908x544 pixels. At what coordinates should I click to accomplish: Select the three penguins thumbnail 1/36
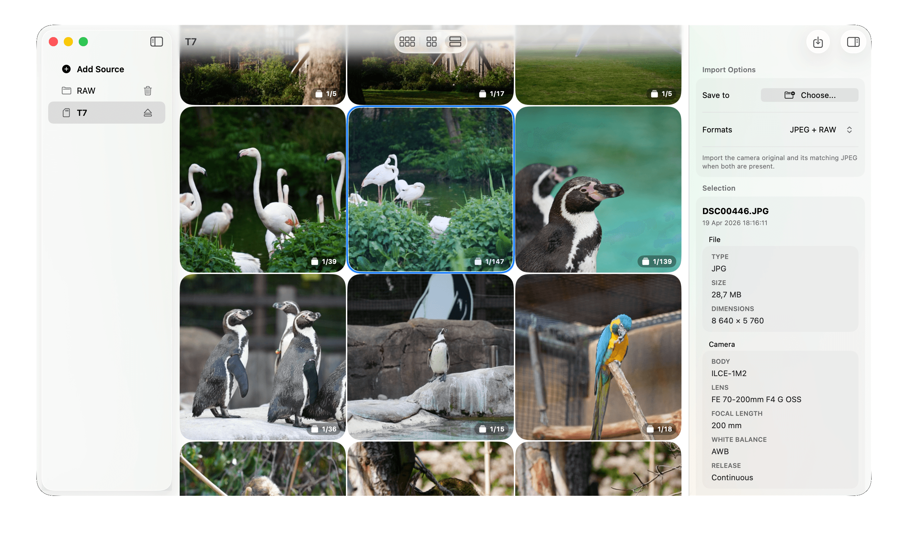coord(262,357)
